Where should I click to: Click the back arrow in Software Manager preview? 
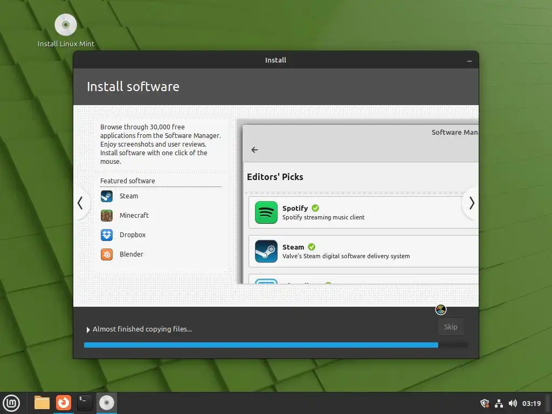coord(254,150)
